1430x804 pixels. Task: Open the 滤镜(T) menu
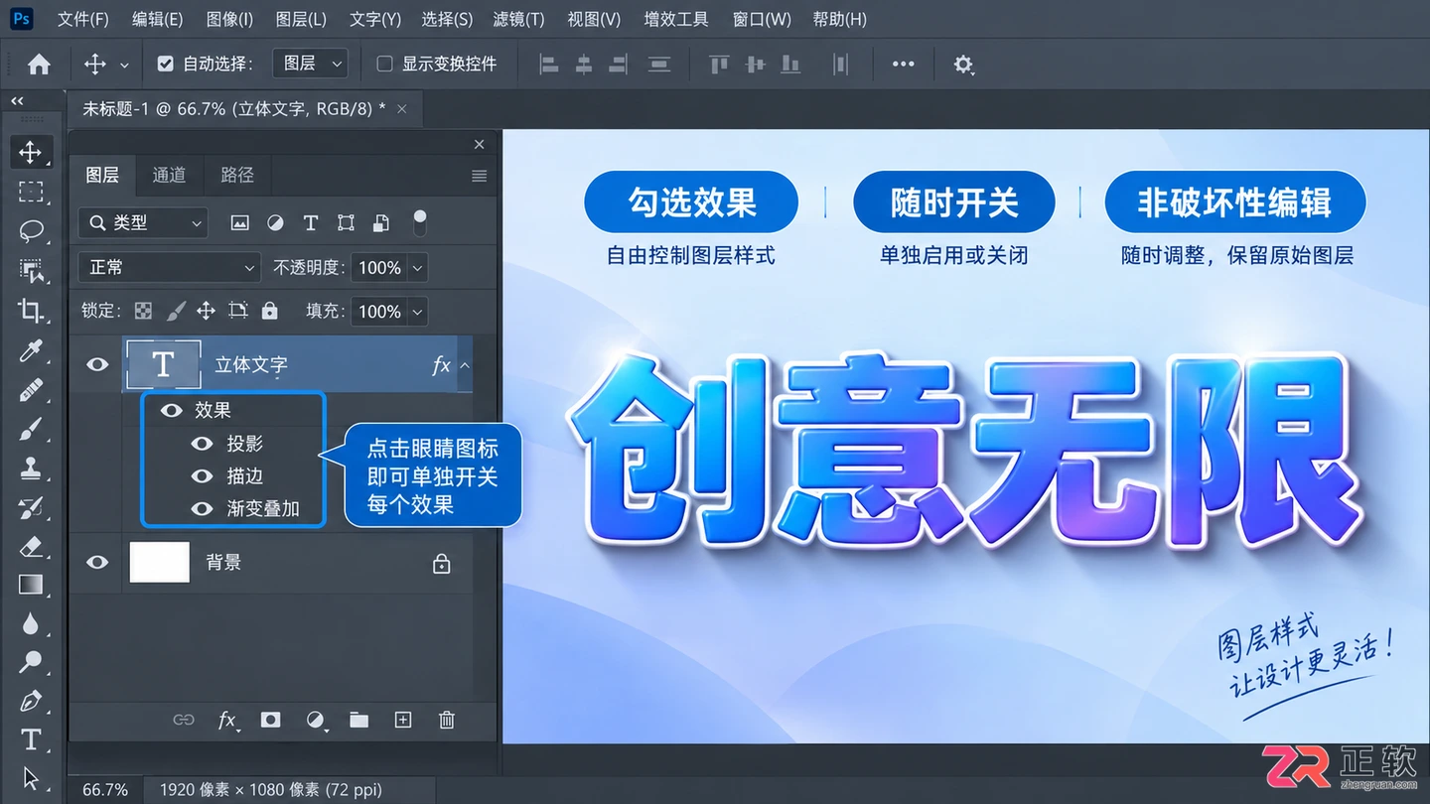pyautogui.click(x=518, y=19)
